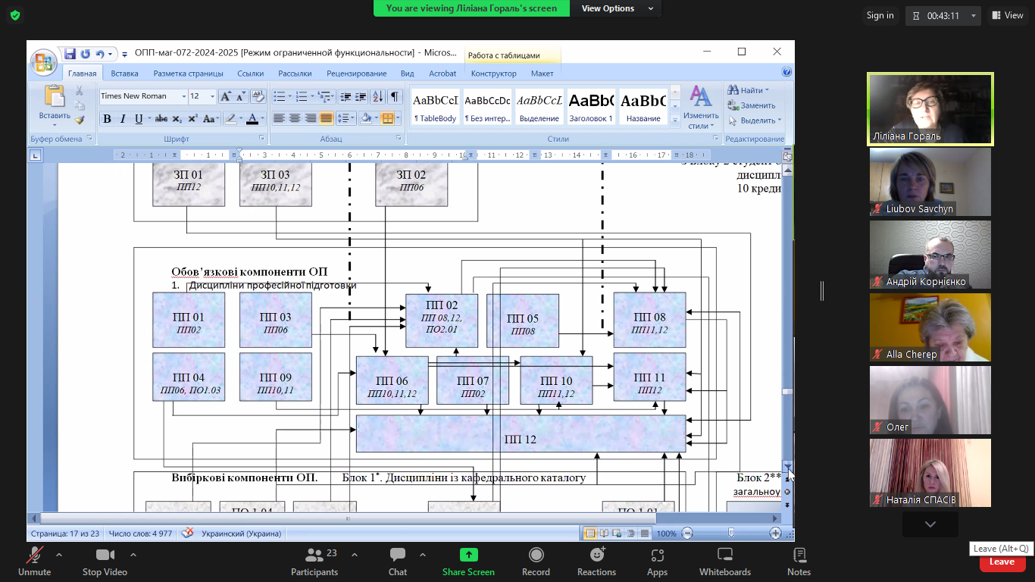This screenshot has height=582, width=1035.
Task: Switch to full screen reading view
Action: click(x=603, y=533)
